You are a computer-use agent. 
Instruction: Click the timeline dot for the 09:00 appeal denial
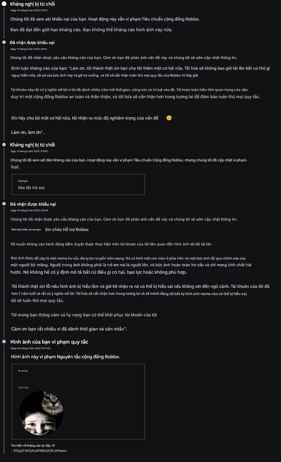4,145
